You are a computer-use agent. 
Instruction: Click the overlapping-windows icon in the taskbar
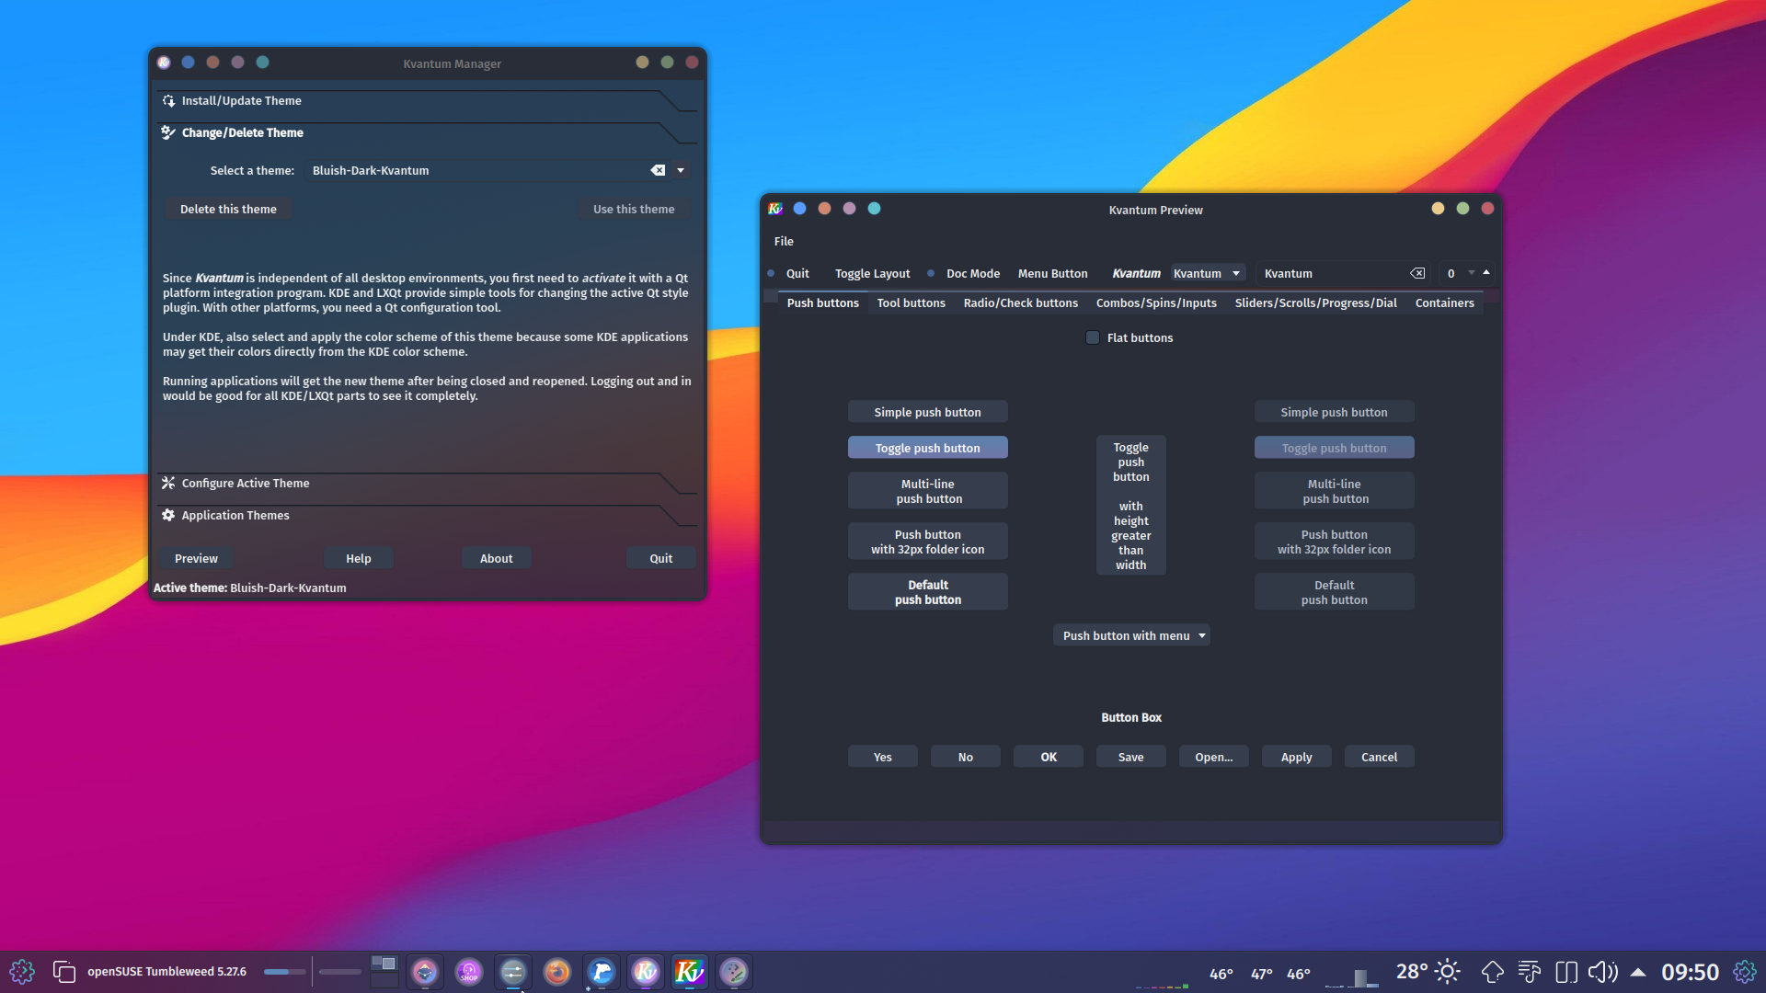pyautogui.click(x=63, y=972)
